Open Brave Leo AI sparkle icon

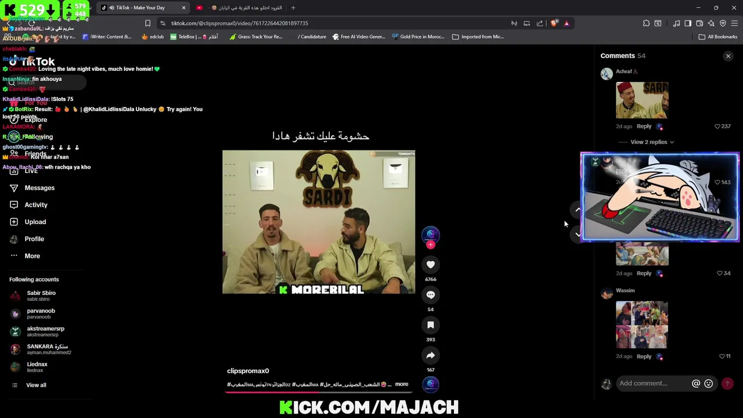711,23
